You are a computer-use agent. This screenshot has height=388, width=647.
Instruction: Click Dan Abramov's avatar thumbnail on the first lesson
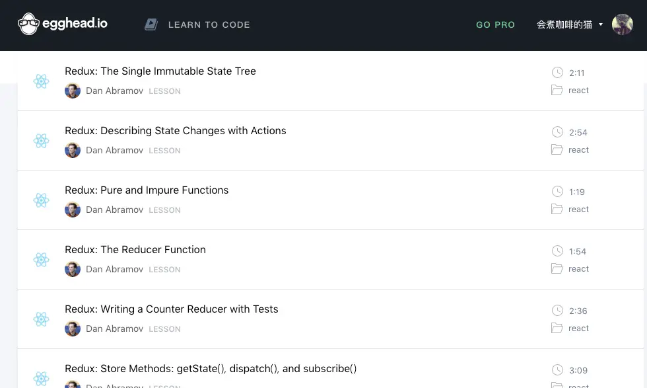tap(72, 91)
